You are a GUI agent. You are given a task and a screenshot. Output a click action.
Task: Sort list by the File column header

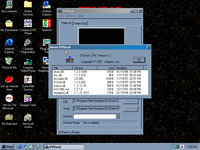tap(62, 68)
